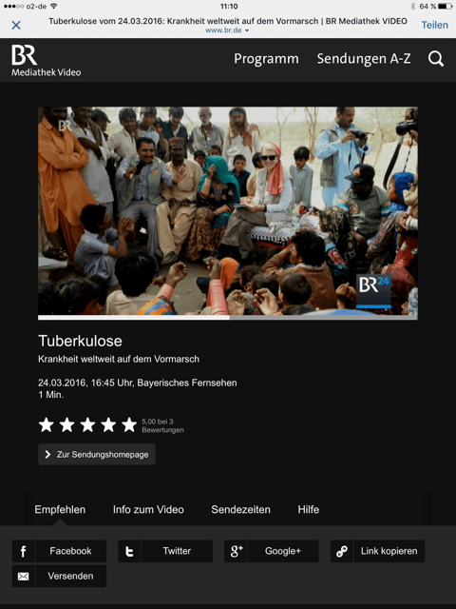Close the in-app browser with the X
Image resolution: width=456 pixels, height=609 pixels.
click(x=16, y=26)
